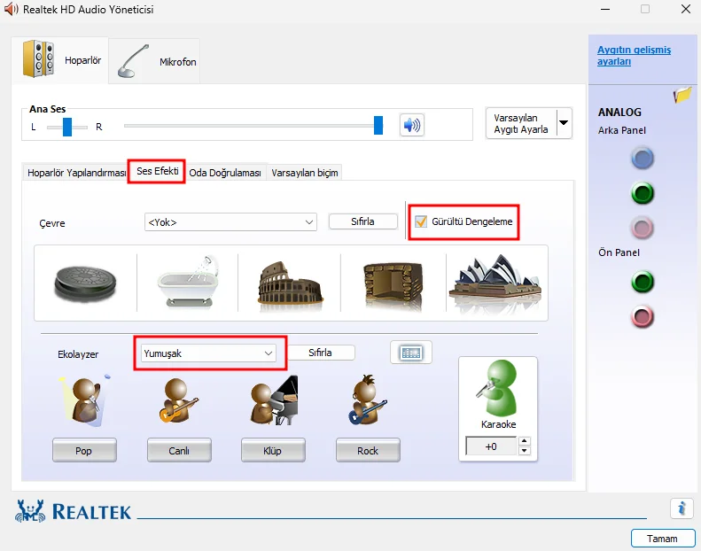Open the information button icon
Viewport: 701px width, 551px height.
tap(682, 508)
